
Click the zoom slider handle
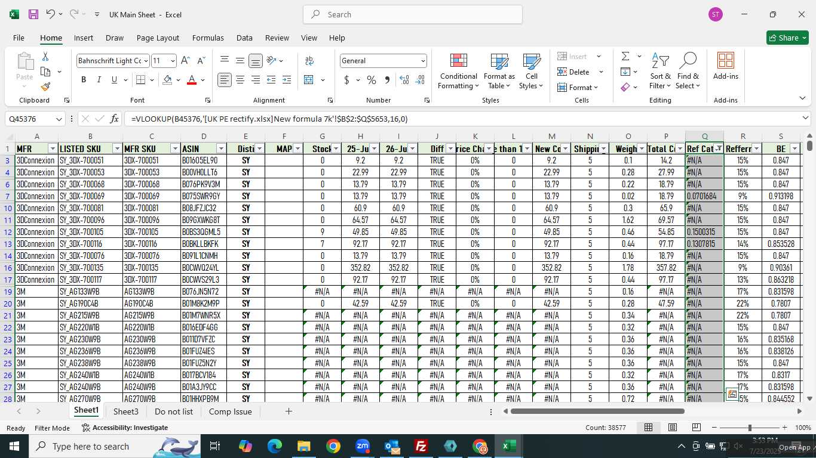pos(750,428)
